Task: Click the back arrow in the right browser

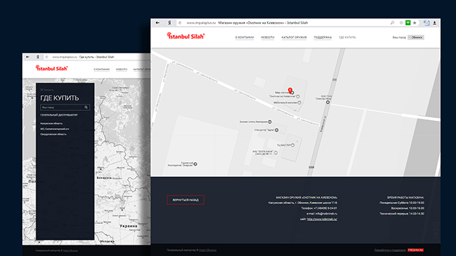Action: (157, 23)
